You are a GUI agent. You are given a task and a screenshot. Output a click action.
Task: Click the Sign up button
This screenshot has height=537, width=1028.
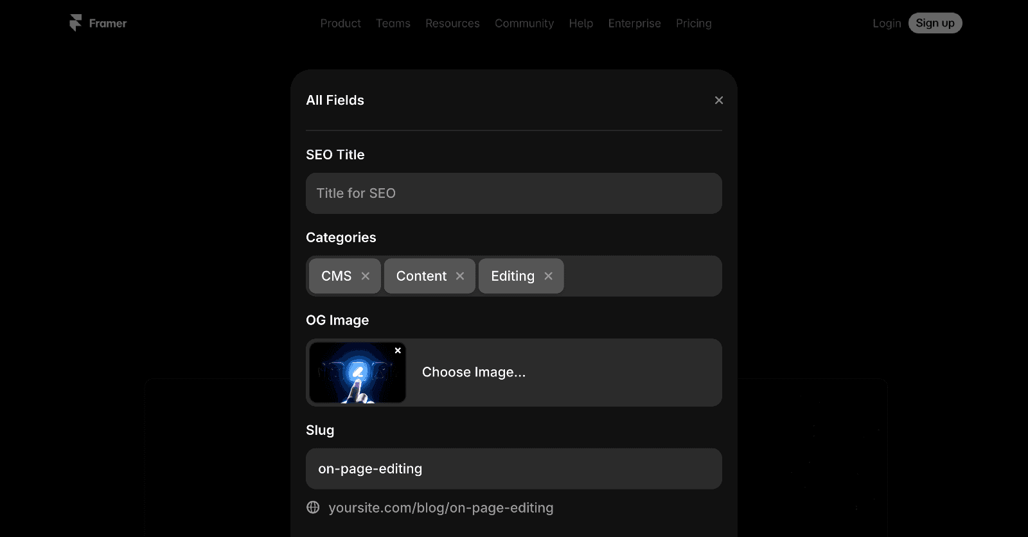(x=935, y=23)
